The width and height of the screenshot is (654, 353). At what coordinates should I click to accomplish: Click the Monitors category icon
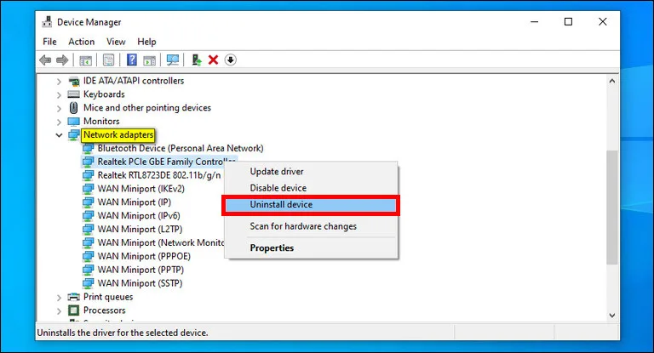coord(73,122)
